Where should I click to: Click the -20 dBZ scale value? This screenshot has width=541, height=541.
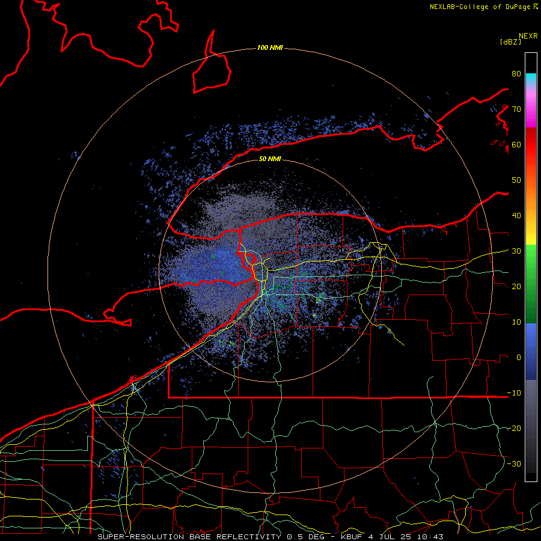514,428
